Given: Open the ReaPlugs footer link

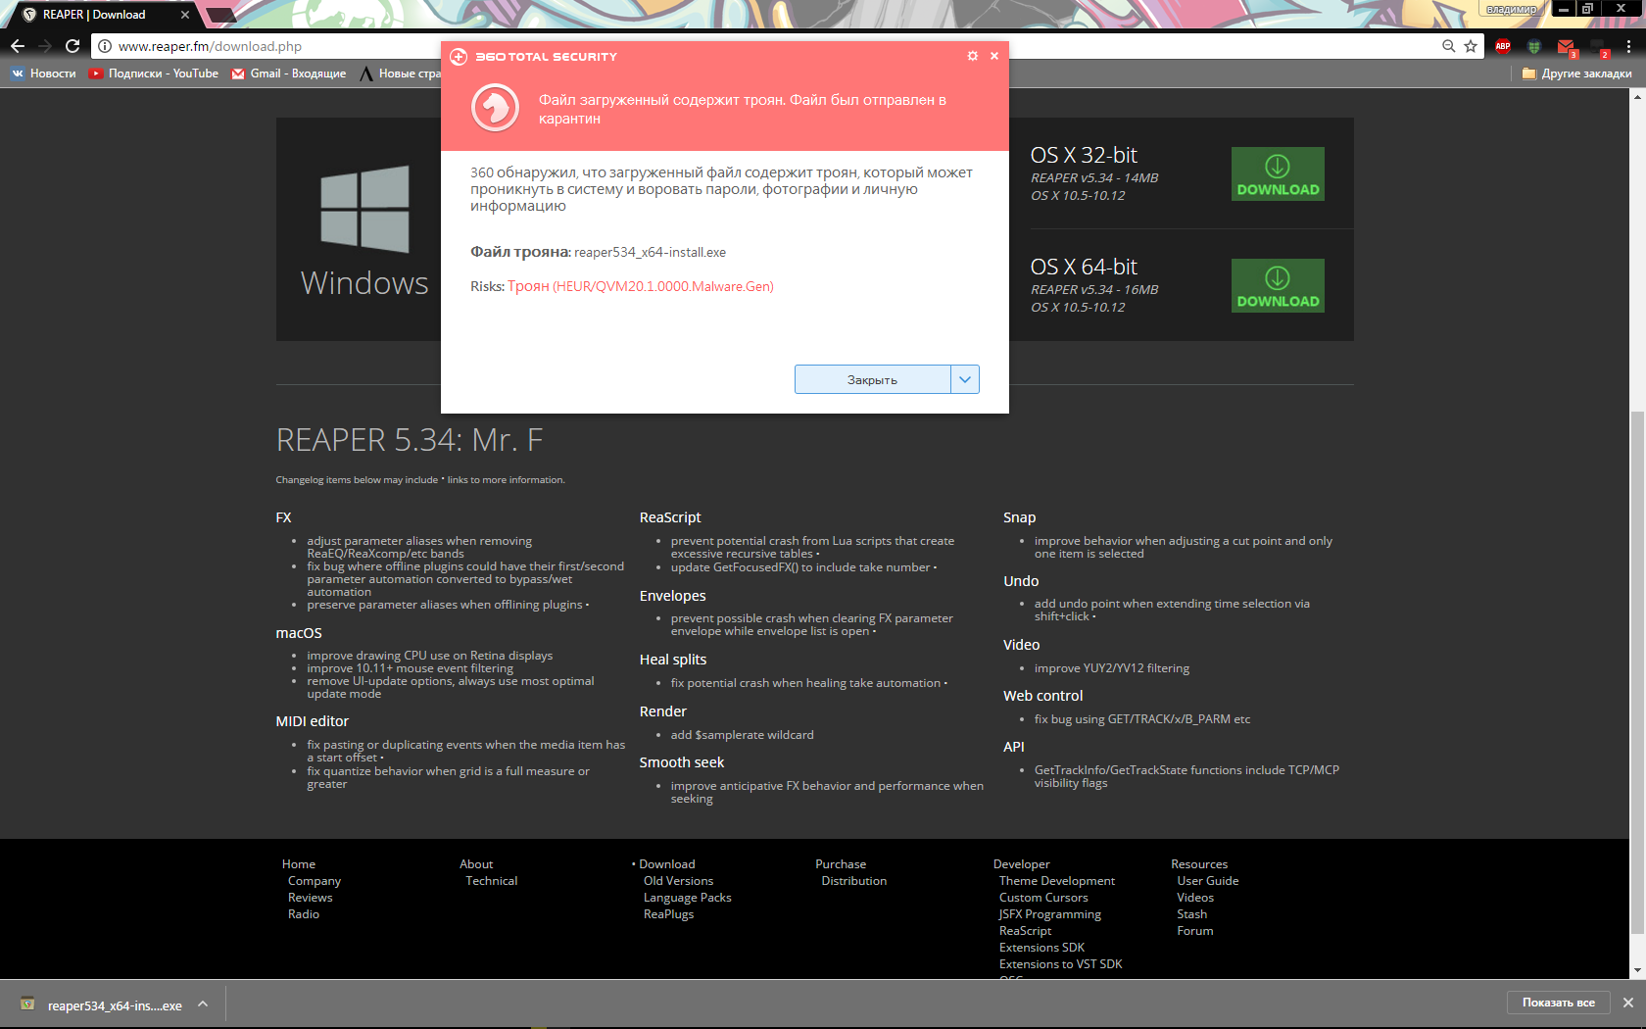Looking at the screenshot, I should pyautogui.click(x=668, y=914).
